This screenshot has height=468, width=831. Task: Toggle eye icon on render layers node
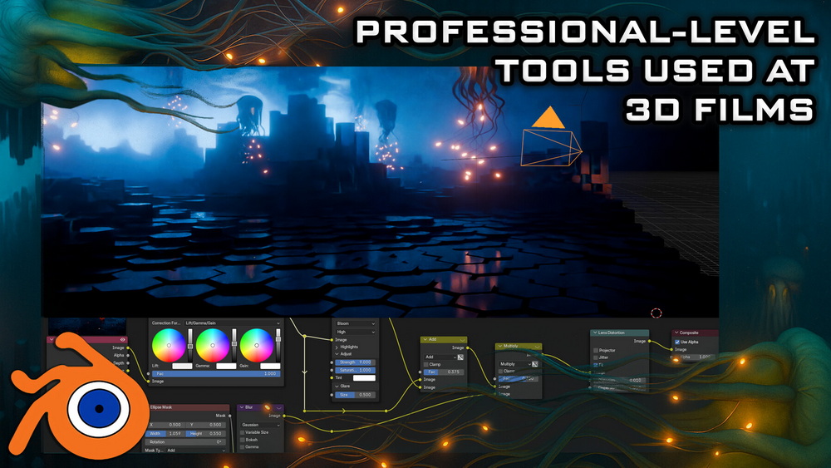(x=122, y=340)
